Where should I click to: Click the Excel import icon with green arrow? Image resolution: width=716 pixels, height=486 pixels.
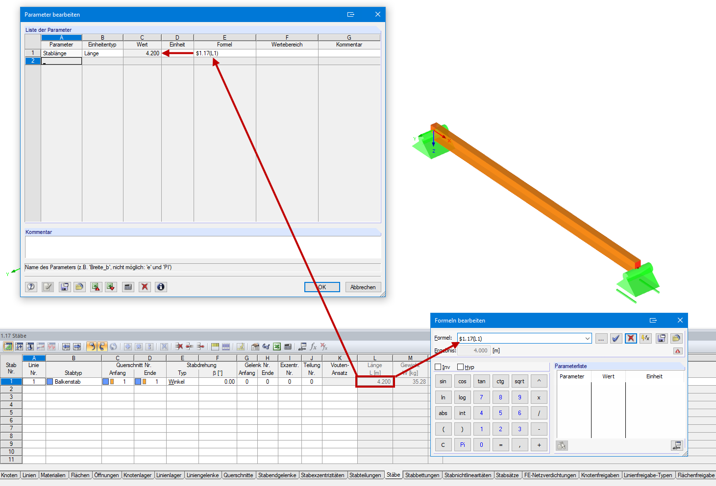pos(111,287)
